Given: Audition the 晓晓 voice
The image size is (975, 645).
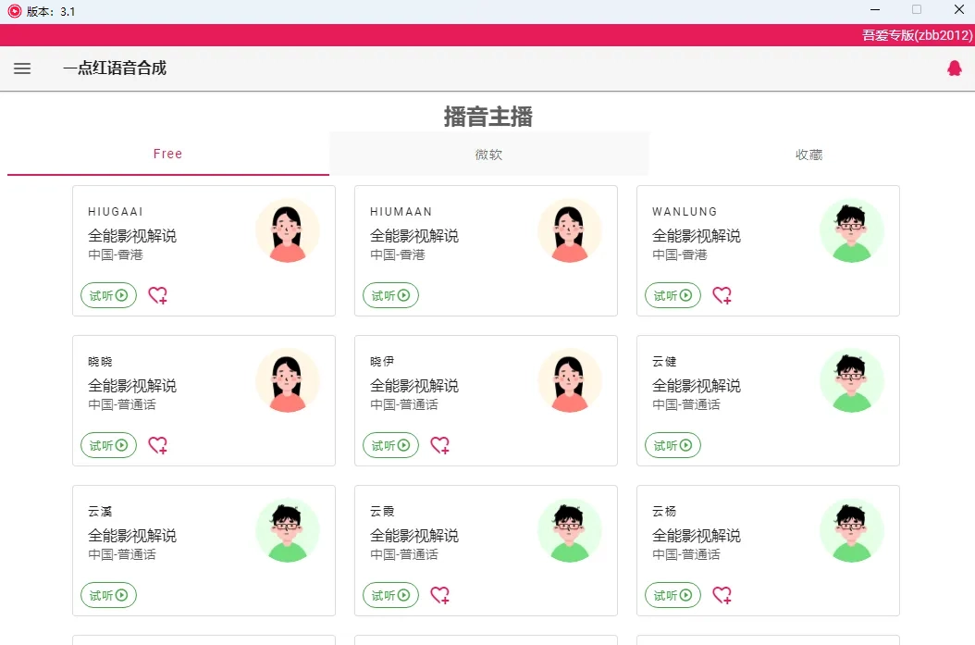Looking at the screenshot, I should tap(108, 445).
